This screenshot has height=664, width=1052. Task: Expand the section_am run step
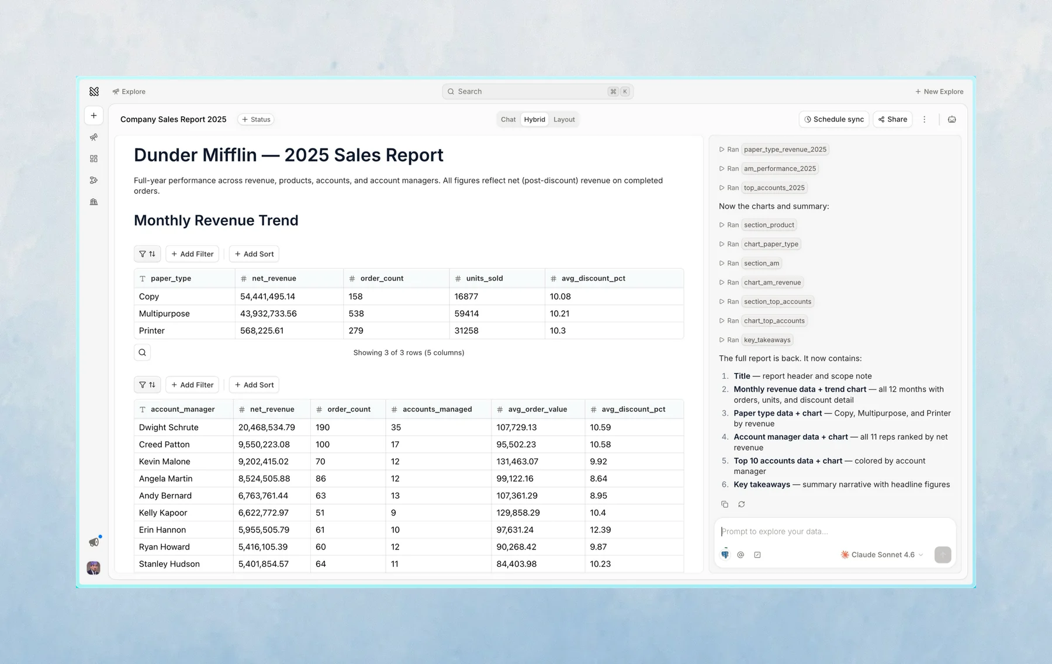pyautogui.click(x=750, y=263)
